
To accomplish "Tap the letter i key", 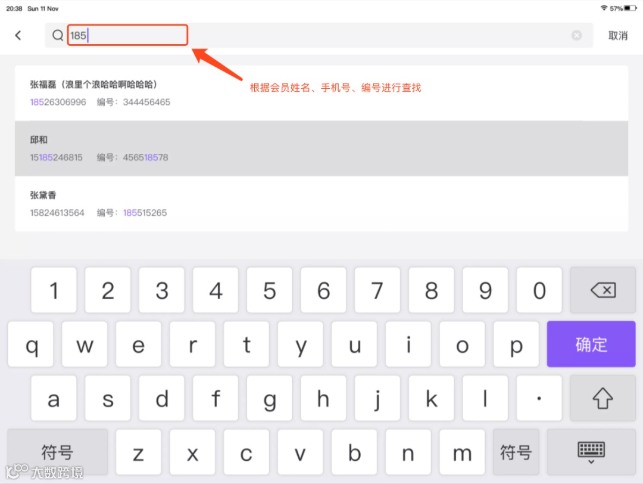I will point(408,344).
